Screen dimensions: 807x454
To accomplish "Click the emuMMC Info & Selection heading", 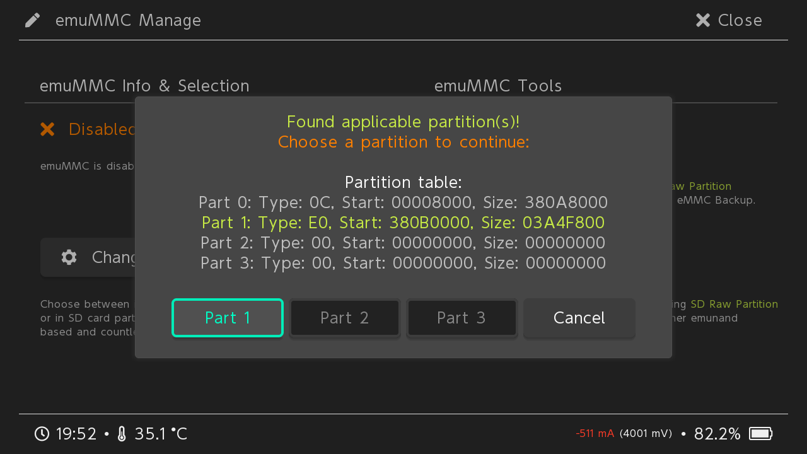I will 144,86.
